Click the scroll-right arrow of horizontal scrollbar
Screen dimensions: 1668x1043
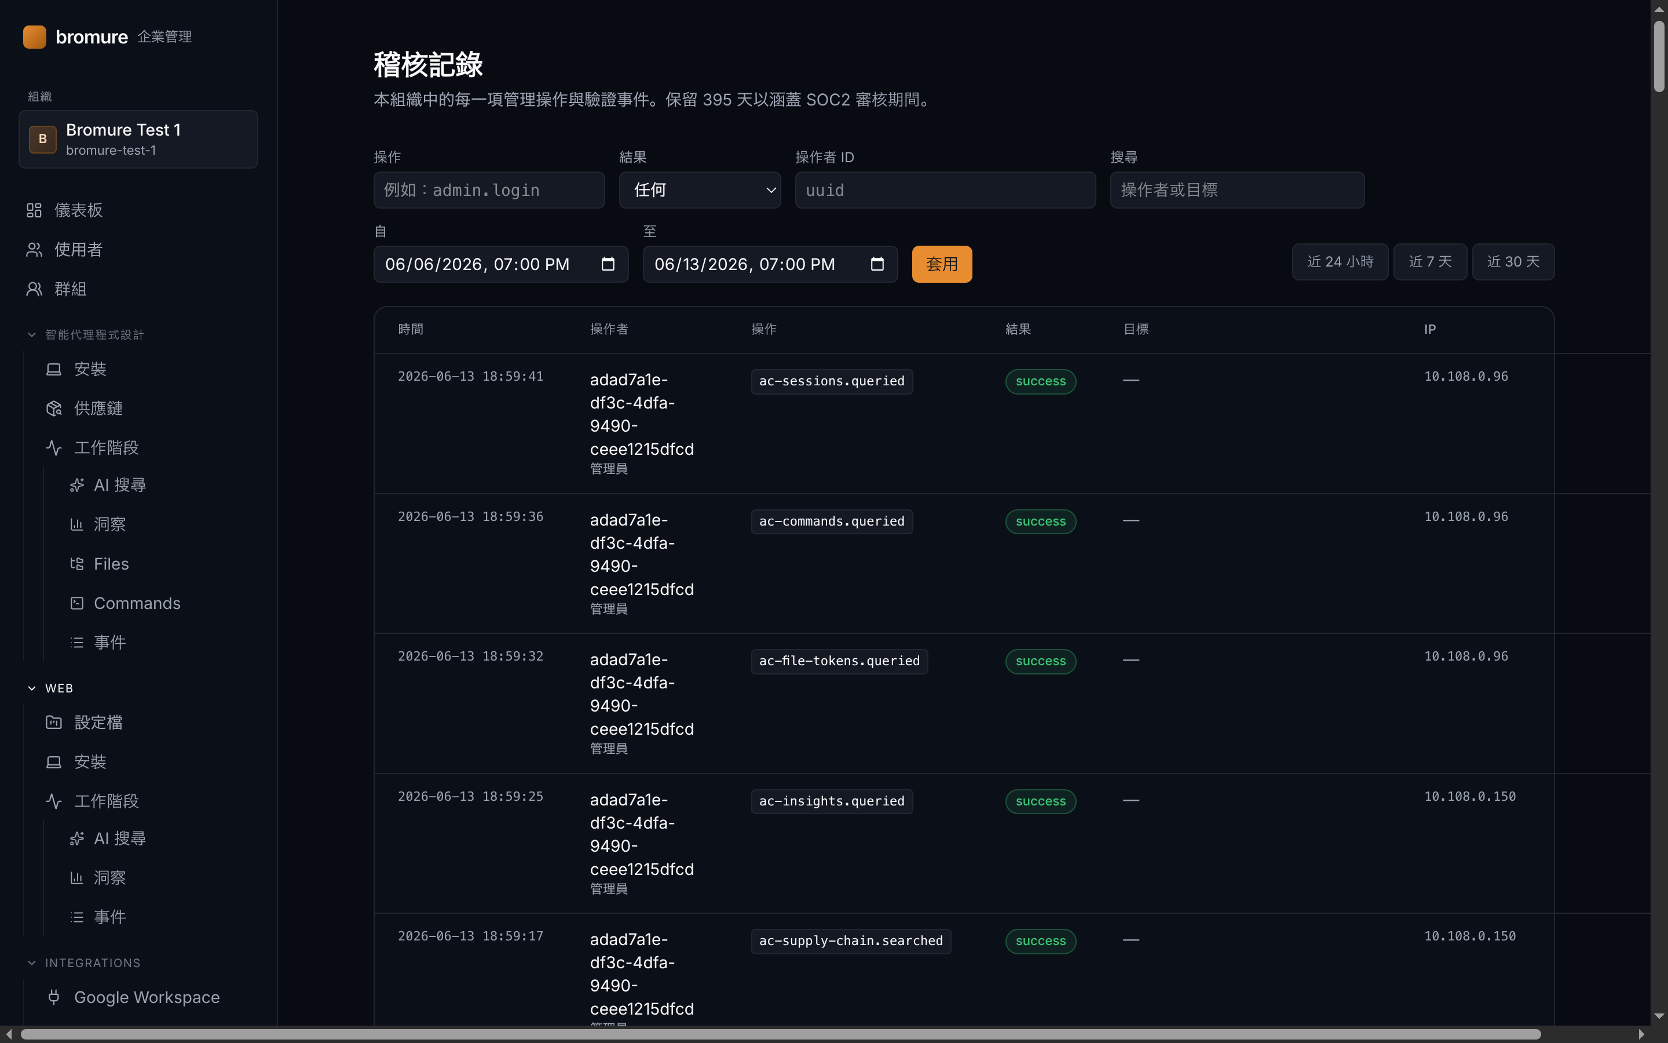(x=1642, y=1034)
